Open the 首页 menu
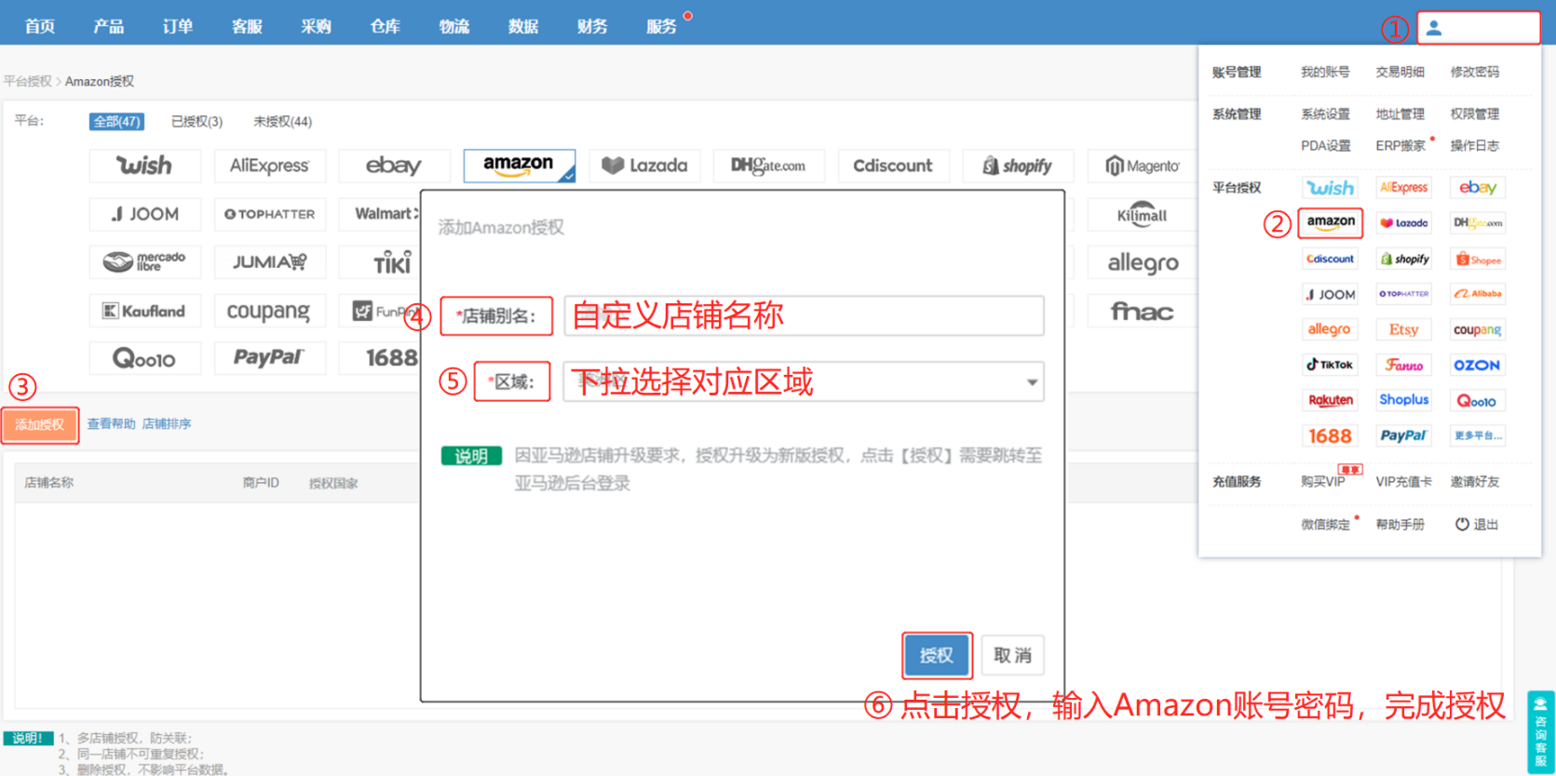1556x776 pixels. (40, 26)
